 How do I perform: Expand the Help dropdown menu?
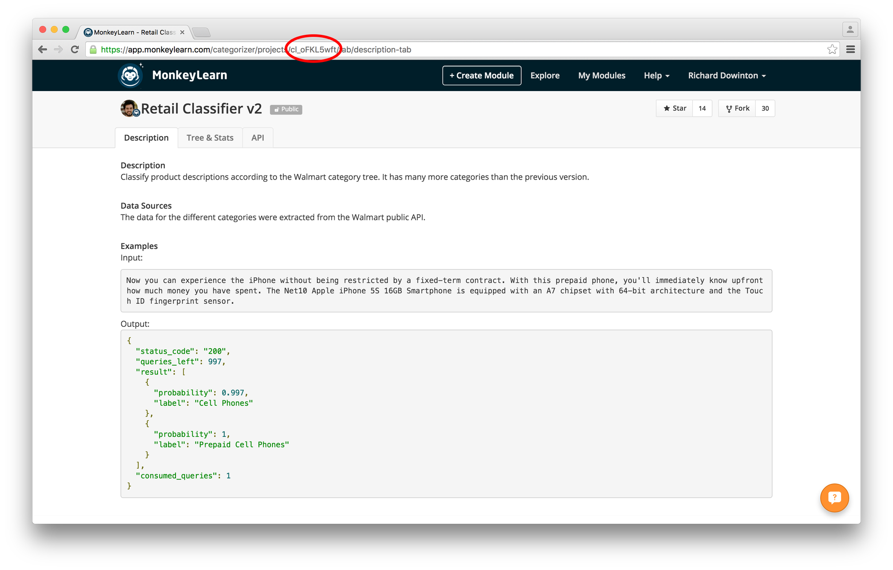(x=656, y=76)
